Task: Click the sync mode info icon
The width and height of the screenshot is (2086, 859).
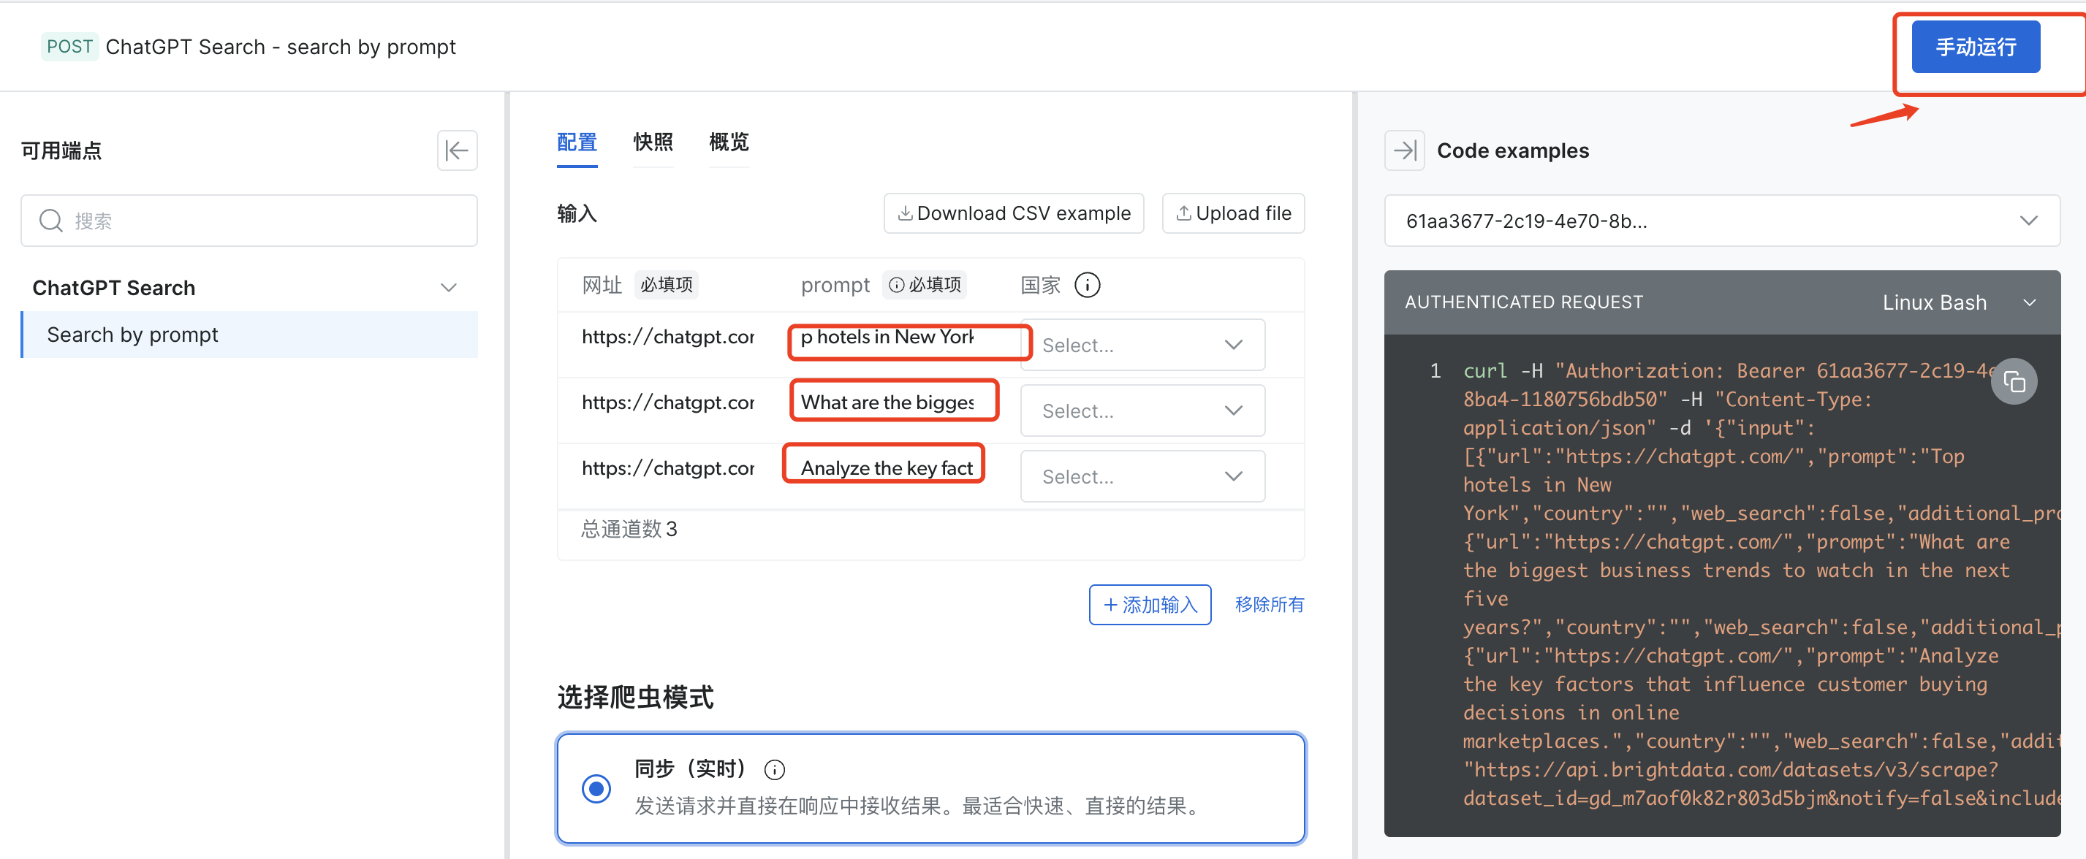Action: pos(774,769)
